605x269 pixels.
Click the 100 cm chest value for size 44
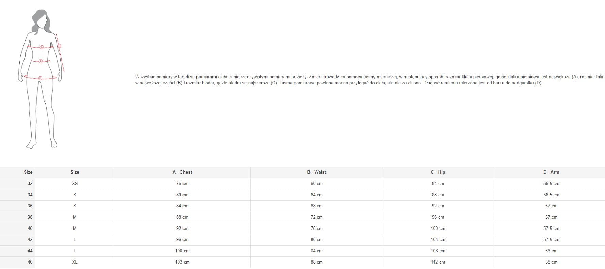pos(182,251)
